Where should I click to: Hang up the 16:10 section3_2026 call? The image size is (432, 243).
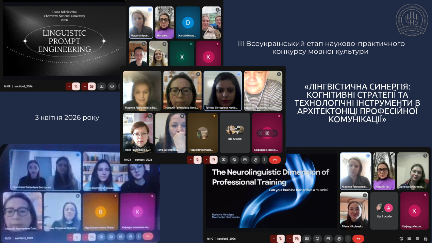[358, 239]
